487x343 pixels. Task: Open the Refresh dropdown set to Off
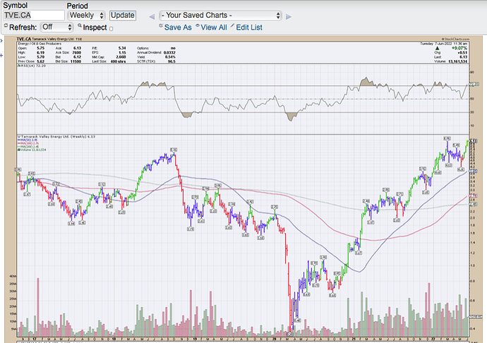(x=56, y=27)
